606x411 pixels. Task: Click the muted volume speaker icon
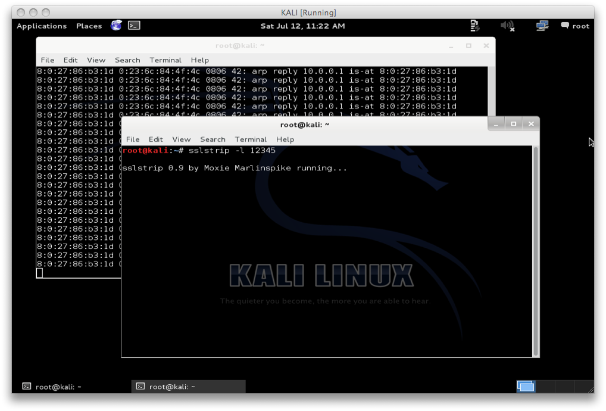[507, 26]
